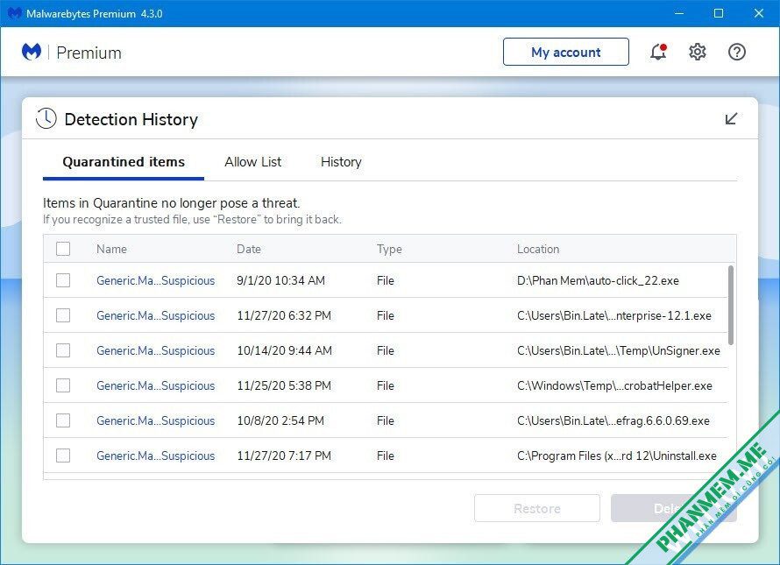Sort by the Name column header
This screenshot has width=780, height=565.
click(x=111, y=249)
